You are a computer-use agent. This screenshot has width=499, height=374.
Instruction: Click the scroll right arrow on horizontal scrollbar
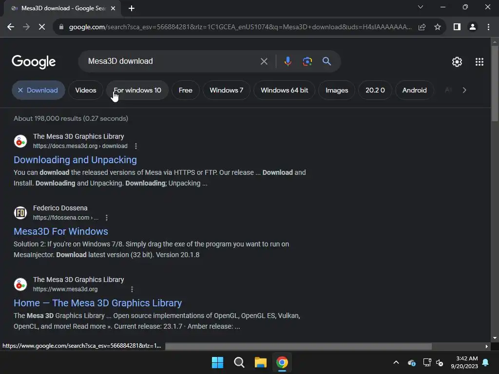click(x=487, y=346)
